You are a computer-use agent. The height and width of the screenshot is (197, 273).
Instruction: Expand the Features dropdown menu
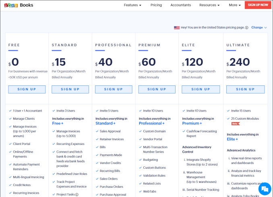pyautogui.click(x=132, y=5)
